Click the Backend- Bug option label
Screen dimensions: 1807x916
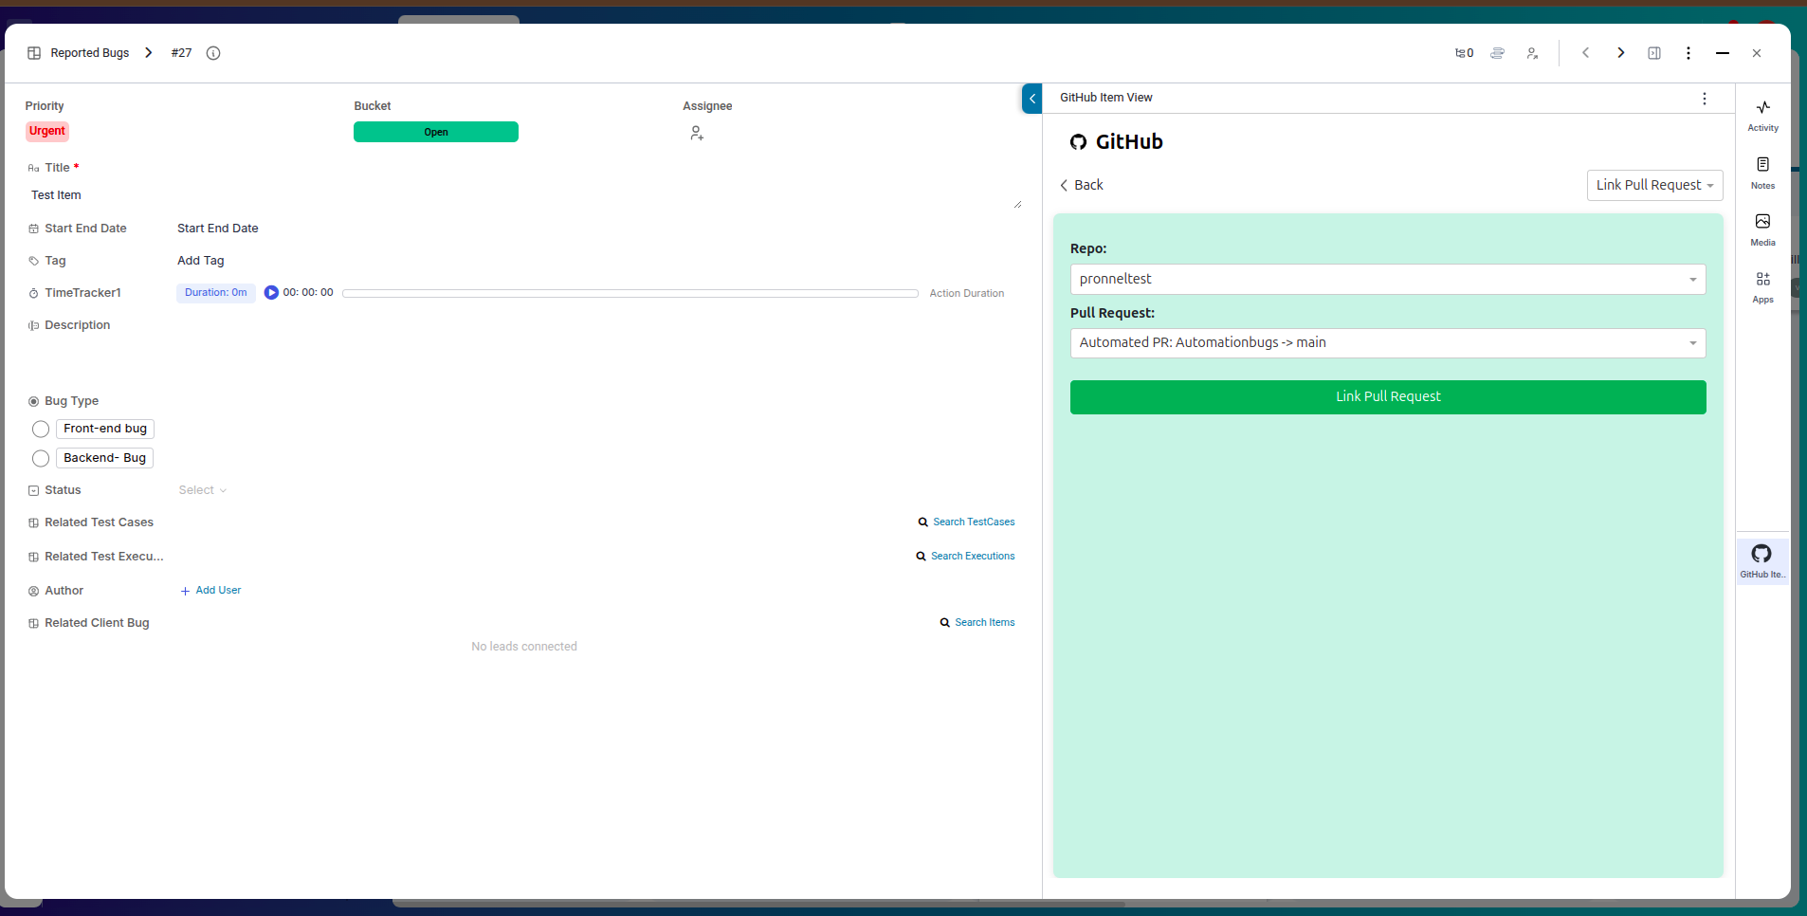point(104,458)
